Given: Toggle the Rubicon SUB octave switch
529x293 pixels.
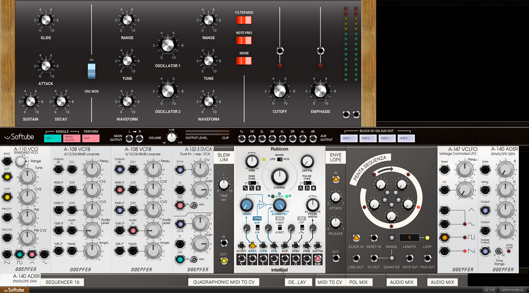Looking at the screenshot, I should coord(280,228).
